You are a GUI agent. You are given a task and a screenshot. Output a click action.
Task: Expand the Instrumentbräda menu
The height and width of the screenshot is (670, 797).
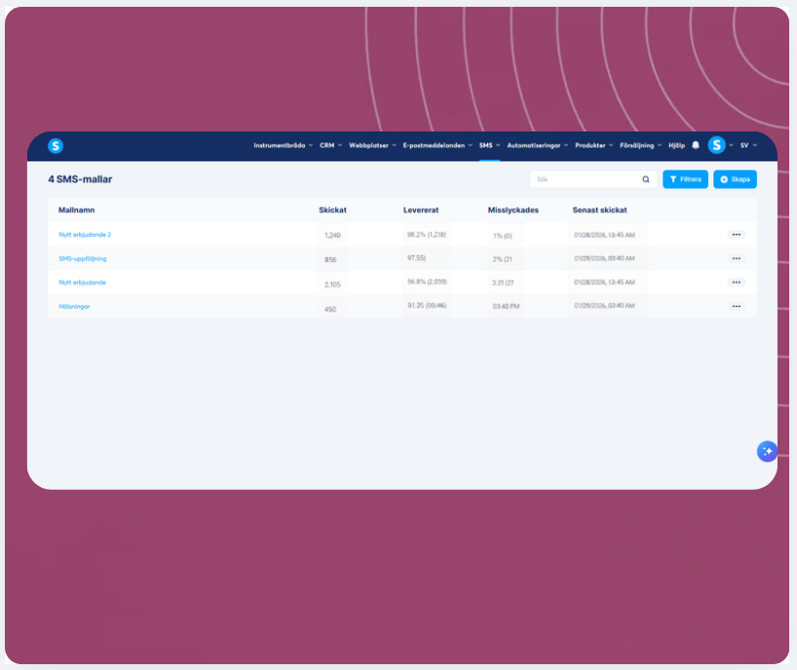tap(284, 145)
